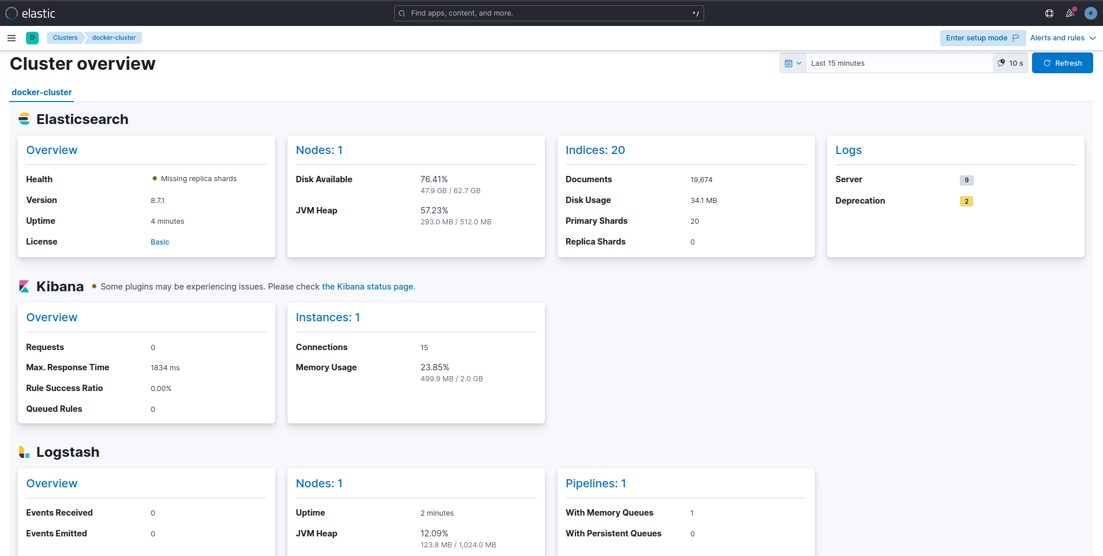The height and width of the screenshot is (556, 1103).
Task: Click the Refresh button
Action: coord(1062,63)
